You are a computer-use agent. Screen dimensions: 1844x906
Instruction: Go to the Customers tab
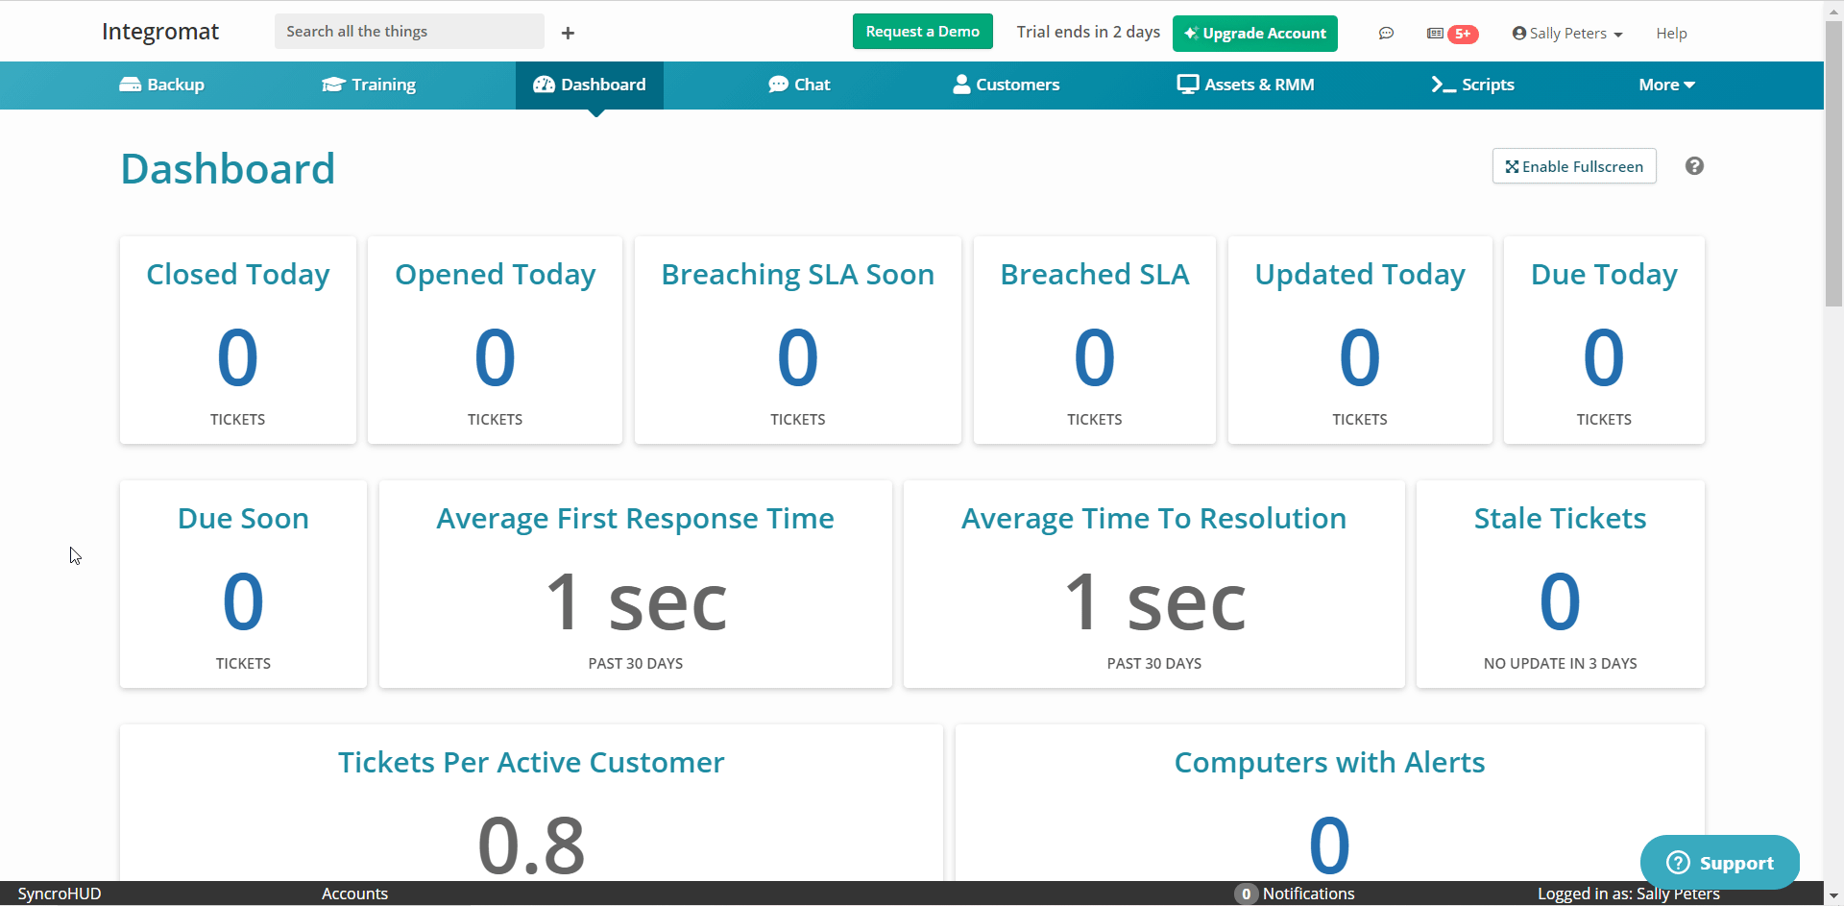[x=1007, y=85]
